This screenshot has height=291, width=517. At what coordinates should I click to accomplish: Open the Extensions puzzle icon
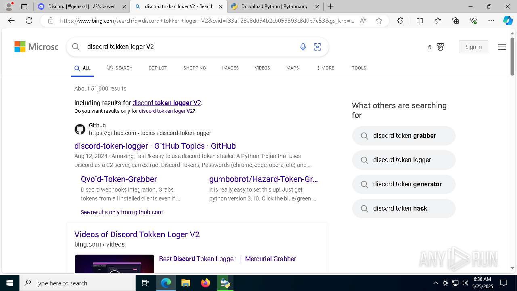[400, 21]
